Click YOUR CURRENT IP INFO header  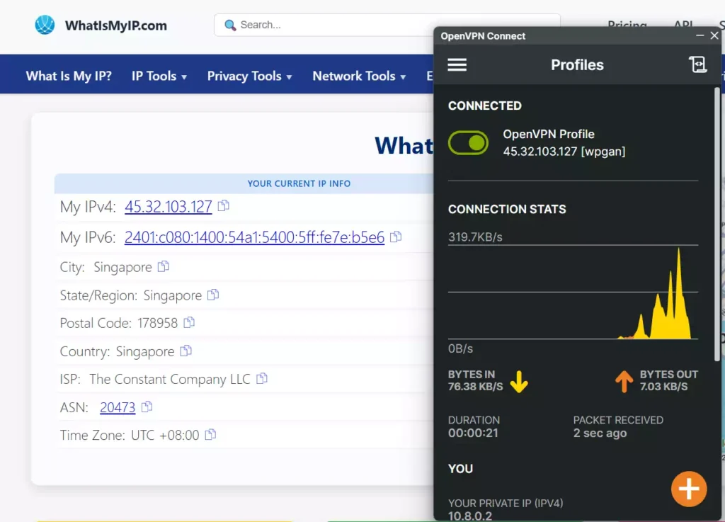[x=299, y=183]
